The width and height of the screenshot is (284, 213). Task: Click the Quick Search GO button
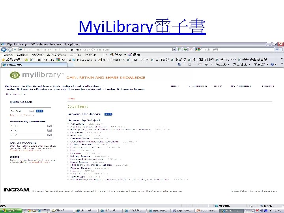[39, 111]
